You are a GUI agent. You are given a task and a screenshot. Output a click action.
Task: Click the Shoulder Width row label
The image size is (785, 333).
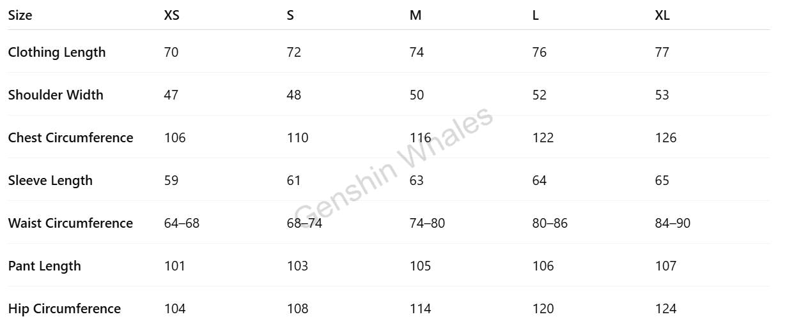pos(56,95)
